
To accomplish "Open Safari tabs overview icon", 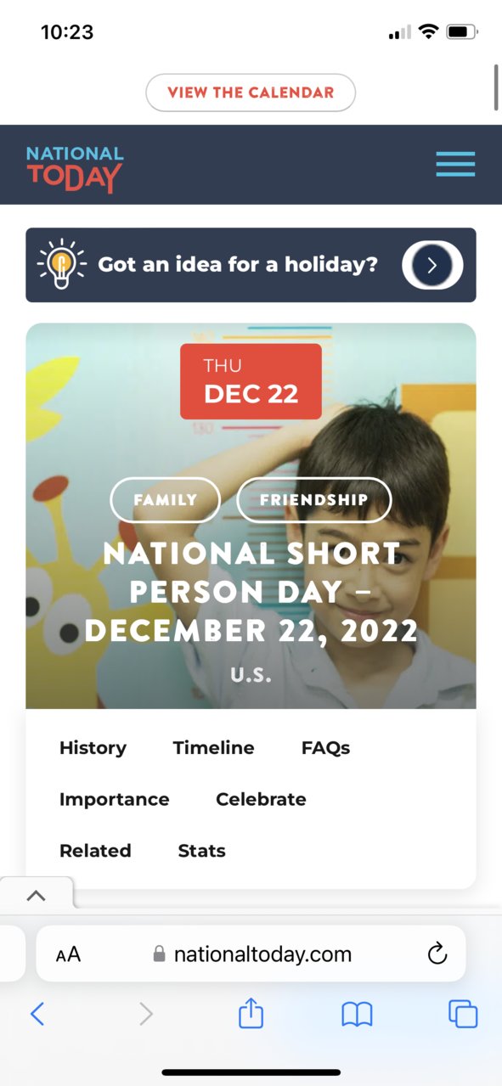I will pyautogui.click(x=463, y=1014).
